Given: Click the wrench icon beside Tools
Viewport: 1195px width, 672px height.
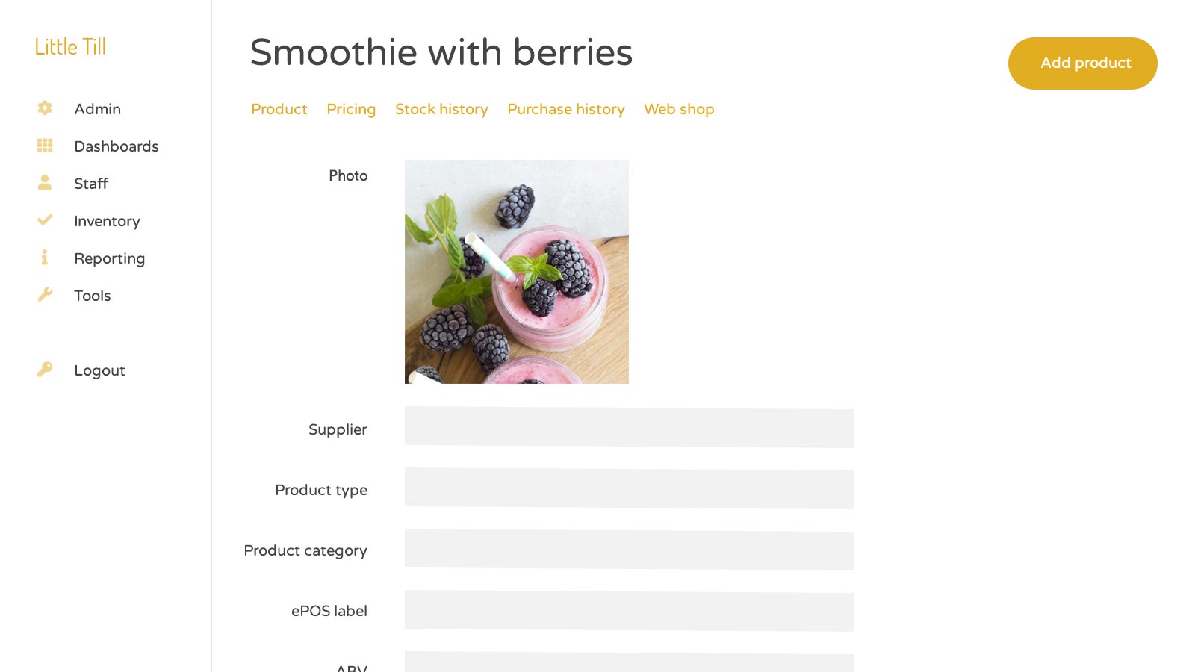Looking at the screenshot, I should 45,294.
